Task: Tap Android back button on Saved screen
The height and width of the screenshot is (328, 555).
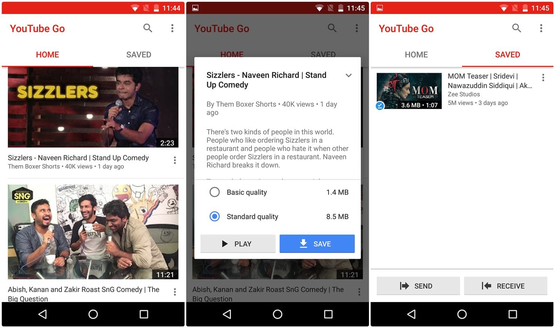Action: click(x=411, y=314)
